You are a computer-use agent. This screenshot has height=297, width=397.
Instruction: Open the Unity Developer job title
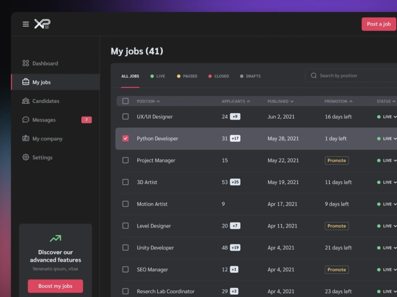tap(155, 248)
